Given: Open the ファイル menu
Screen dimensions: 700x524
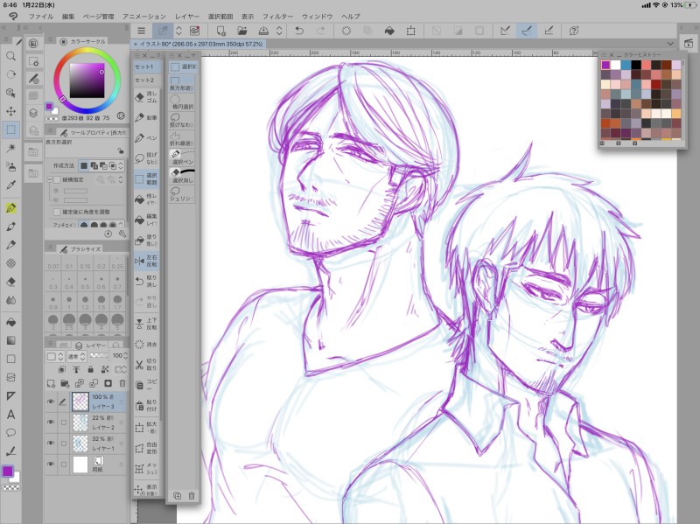Looking at the screenshot, I should [40, 17].
